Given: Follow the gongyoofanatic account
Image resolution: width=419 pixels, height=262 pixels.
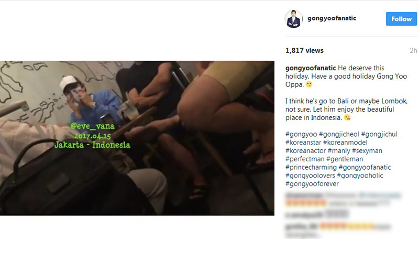Looking at the screenshot, I should pos(401,19).
